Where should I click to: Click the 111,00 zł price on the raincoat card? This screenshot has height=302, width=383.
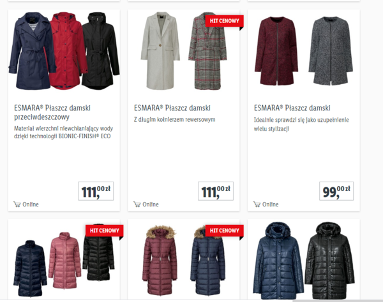tap(96, 191)
